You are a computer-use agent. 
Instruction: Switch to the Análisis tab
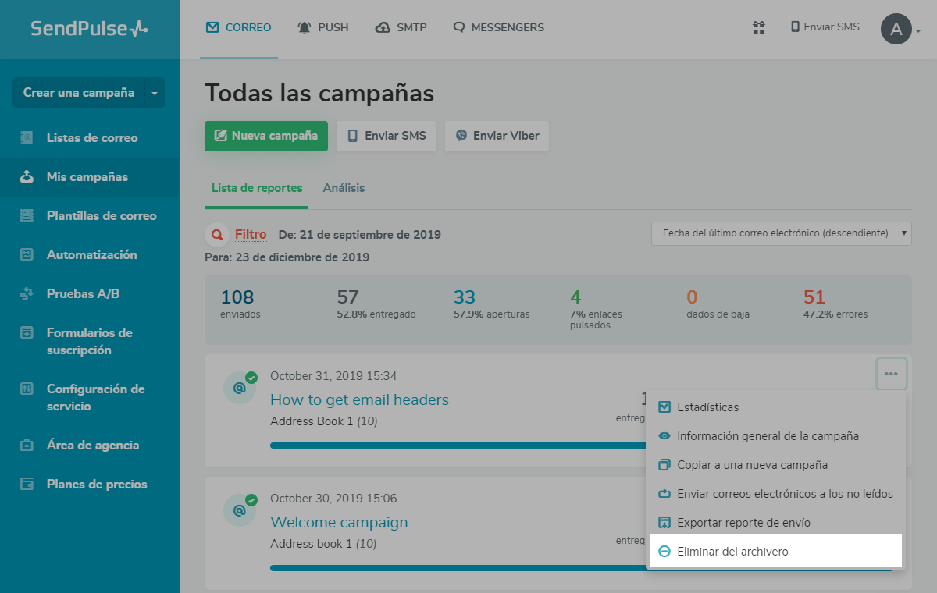click(x=344, y=188)
